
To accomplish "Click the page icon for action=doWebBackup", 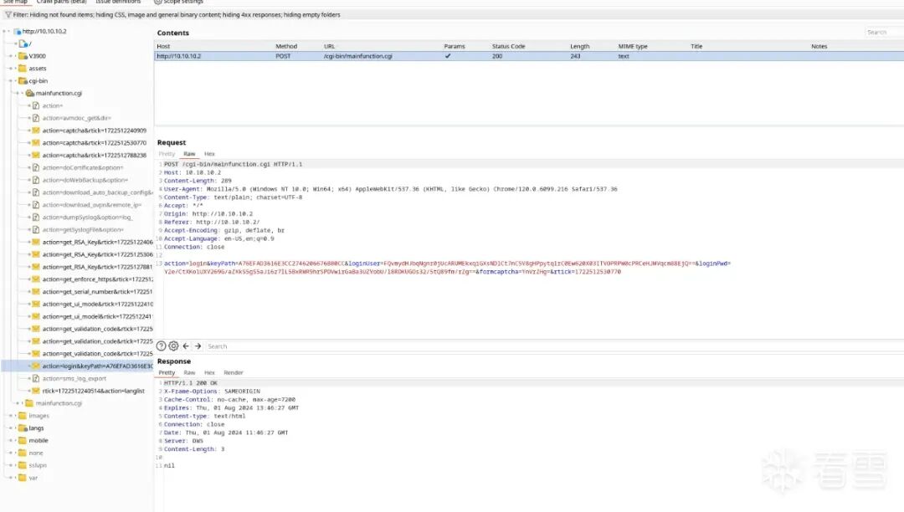I will [36, 180].
